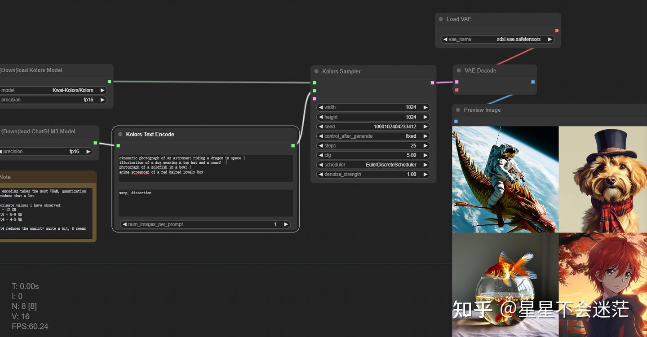Collapse the VAE Decode node via its title dot
647x337 pixels.
[459, 70]
